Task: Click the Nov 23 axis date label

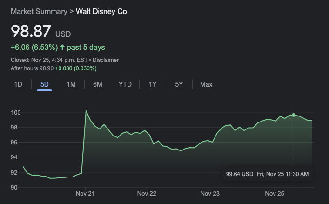Action: pyautogui.click(x=210, y=193)
